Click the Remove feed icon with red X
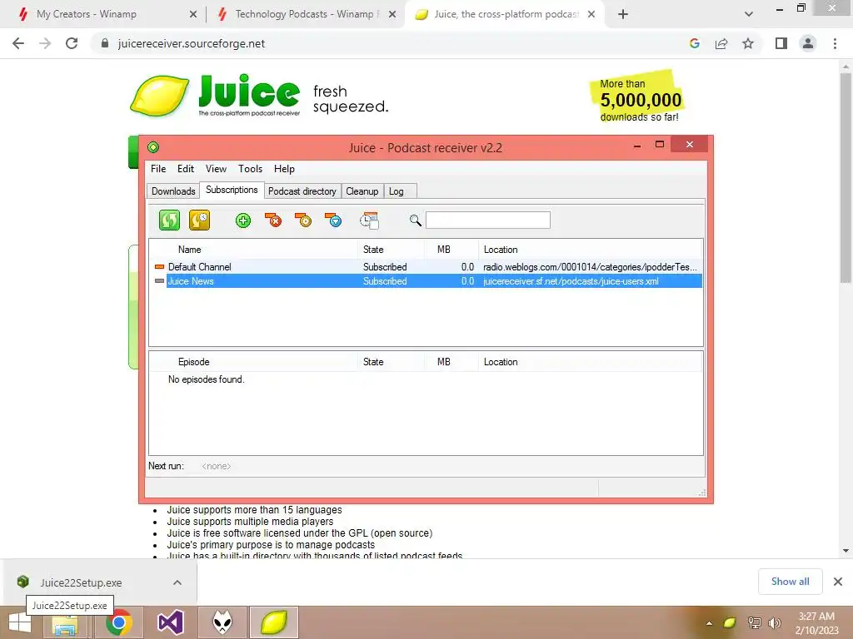The width and height of the screenshot is (853, 639). tap(273, 220)
